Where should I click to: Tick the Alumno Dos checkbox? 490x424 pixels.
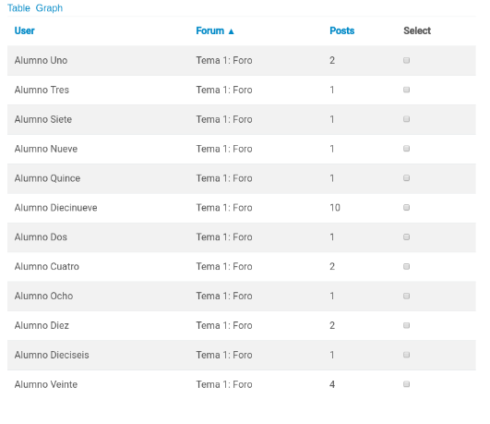[x=406, y=236]
